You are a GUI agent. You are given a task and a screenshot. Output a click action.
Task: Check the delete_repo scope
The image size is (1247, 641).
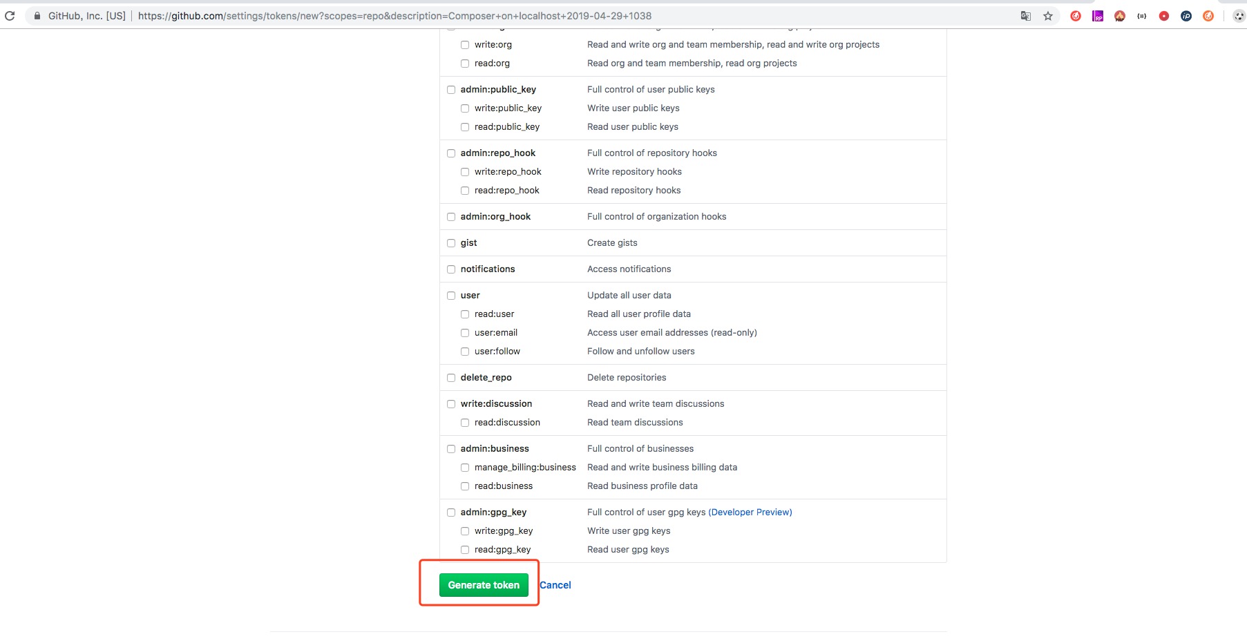point(451,378)
